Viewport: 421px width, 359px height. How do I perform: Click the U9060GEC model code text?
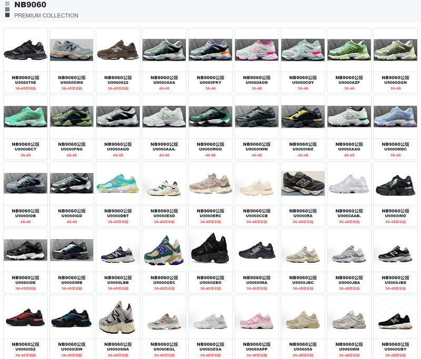tap(164, 283)
